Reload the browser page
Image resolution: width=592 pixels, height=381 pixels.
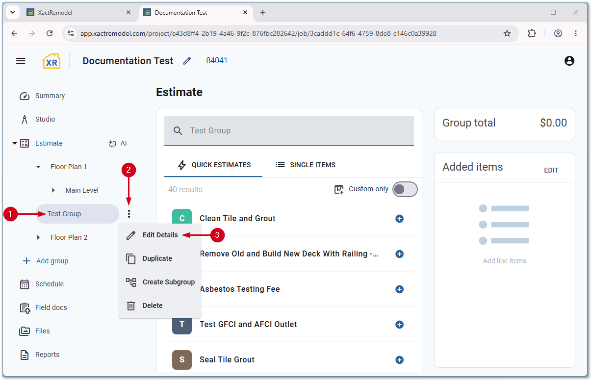point(50,33)
